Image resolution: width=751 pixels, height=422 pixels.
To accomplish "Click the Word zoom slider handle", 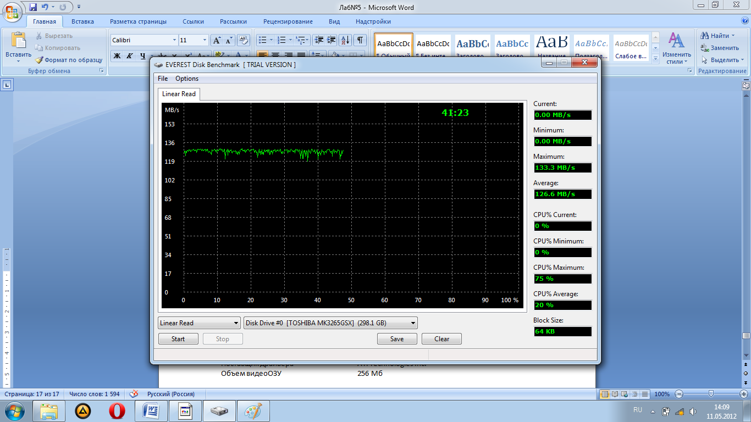I will pos(711,394).
